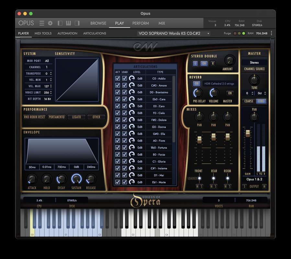The image size is (291, 259).
Task: Open the Master Stereo channel source dropdown
Action: (254, 62)
